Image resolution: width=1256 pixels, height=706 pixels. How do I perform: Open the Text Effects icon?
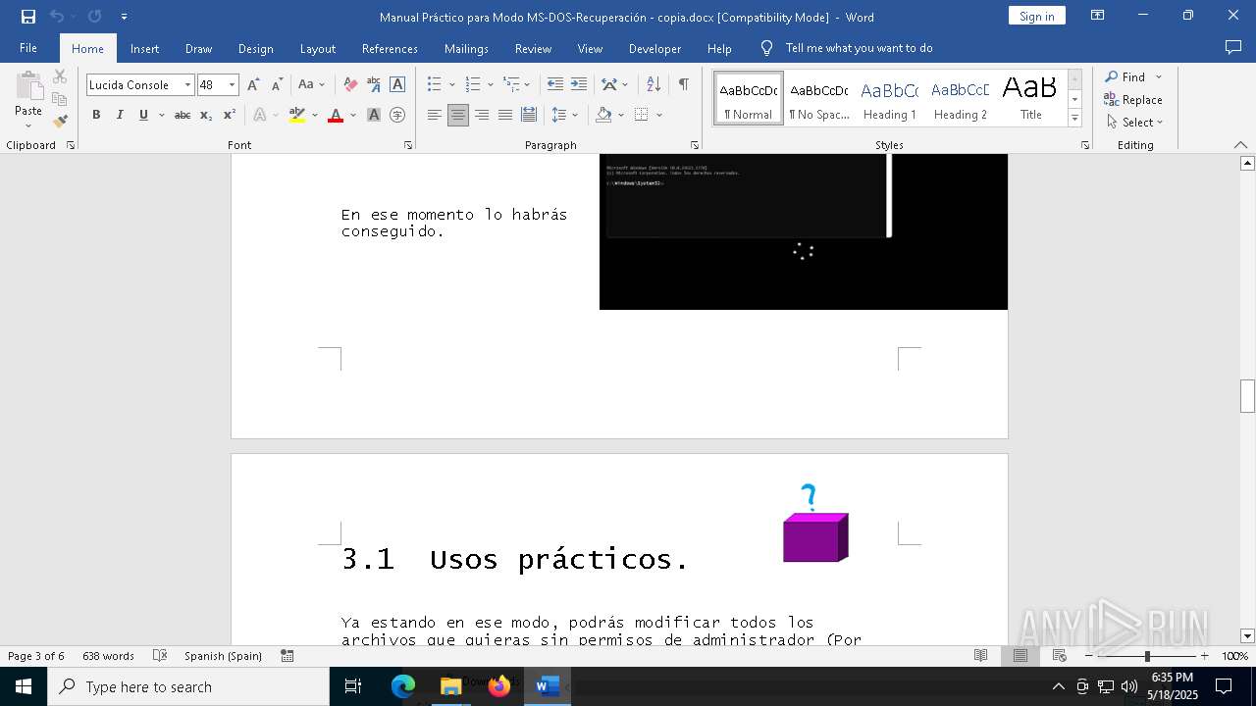click(260, 115)
